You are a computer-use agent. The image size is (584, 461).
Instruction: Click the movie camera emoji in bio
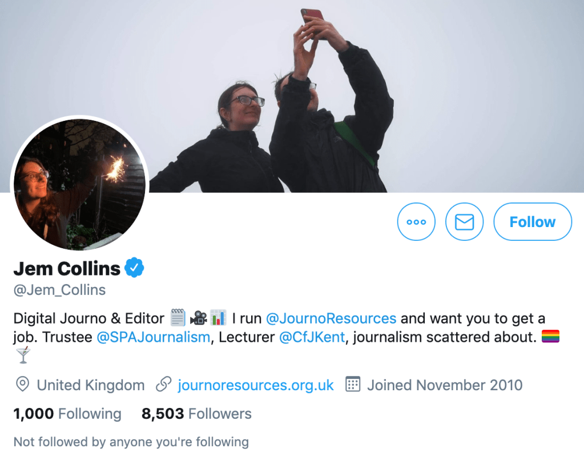click(198, 318)
